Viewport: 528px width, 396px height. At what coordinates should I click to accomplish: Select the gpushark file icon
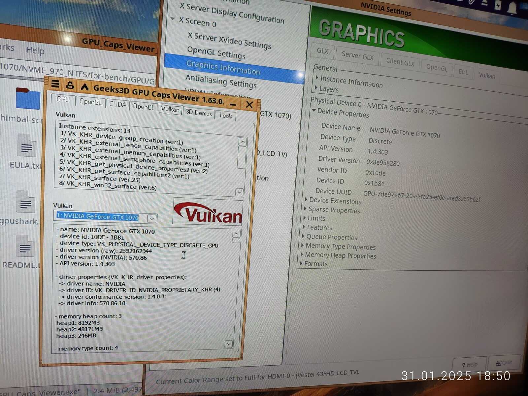25,202
